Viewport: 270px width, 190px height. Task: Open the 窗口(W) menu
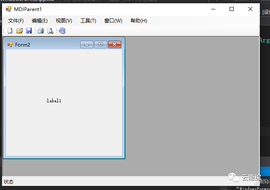(113, 21)
